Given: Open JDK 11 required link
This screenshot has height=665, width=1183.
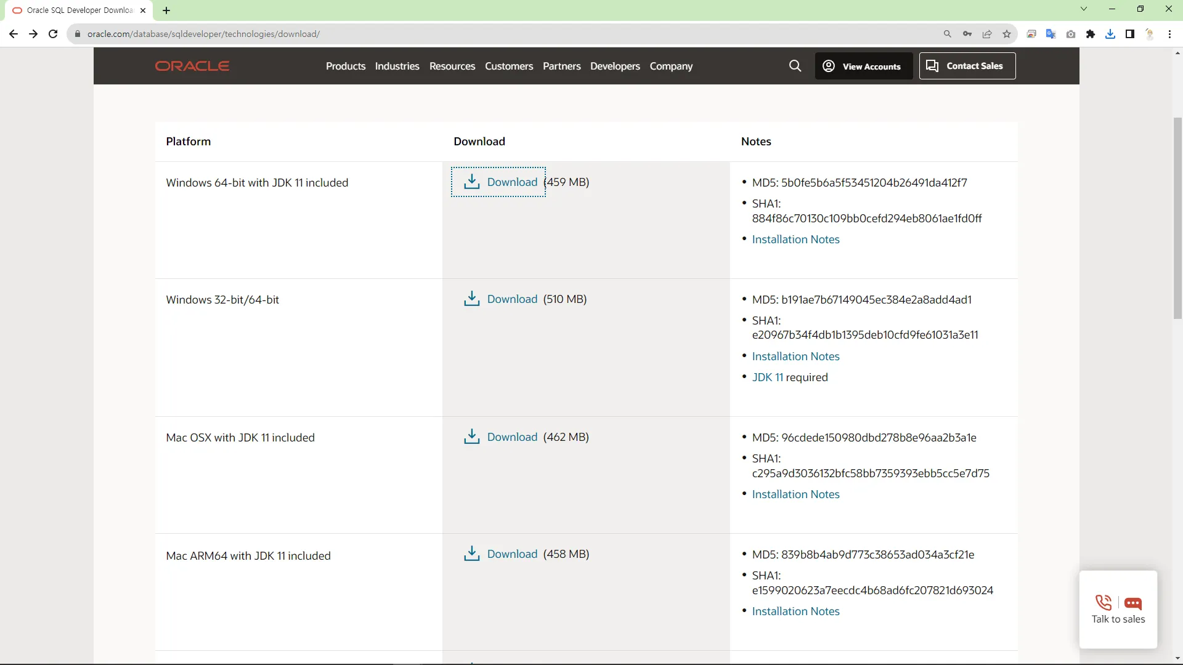Looking at the screenshot, I should pos(767,377).
